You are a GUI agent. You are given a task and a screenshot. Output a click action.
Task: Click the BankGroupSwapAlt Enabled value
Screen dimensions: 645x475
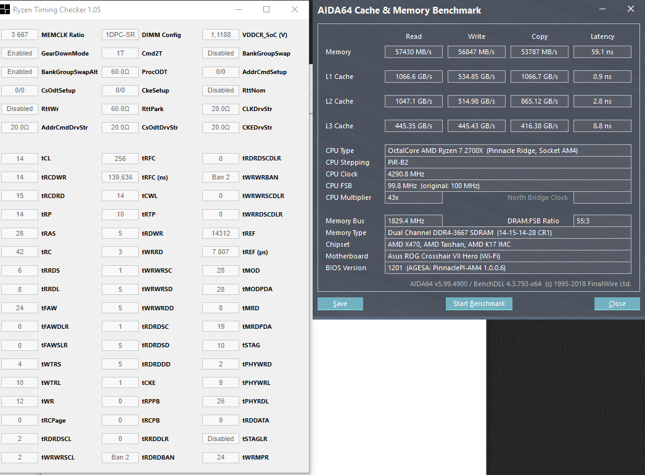[20, 72]
